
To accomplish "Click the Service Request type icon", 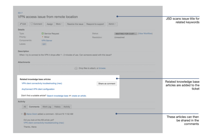I will click(x=43, y=33).
